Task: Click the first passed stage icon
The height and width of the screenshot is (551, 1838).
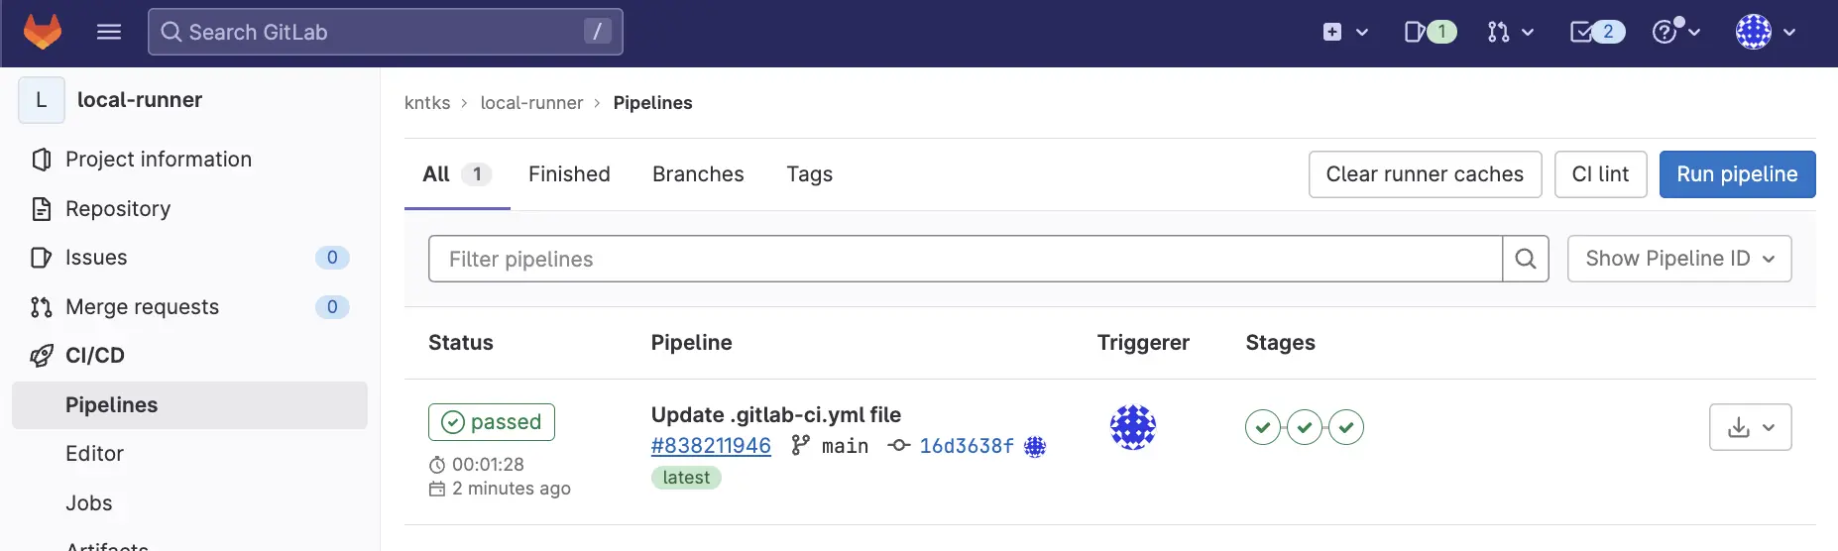Action: click(x=1262, y=427)
